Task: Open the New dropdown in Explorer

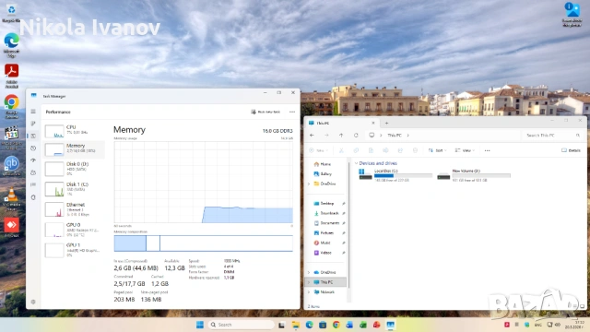Action: (x=319, y=150)
